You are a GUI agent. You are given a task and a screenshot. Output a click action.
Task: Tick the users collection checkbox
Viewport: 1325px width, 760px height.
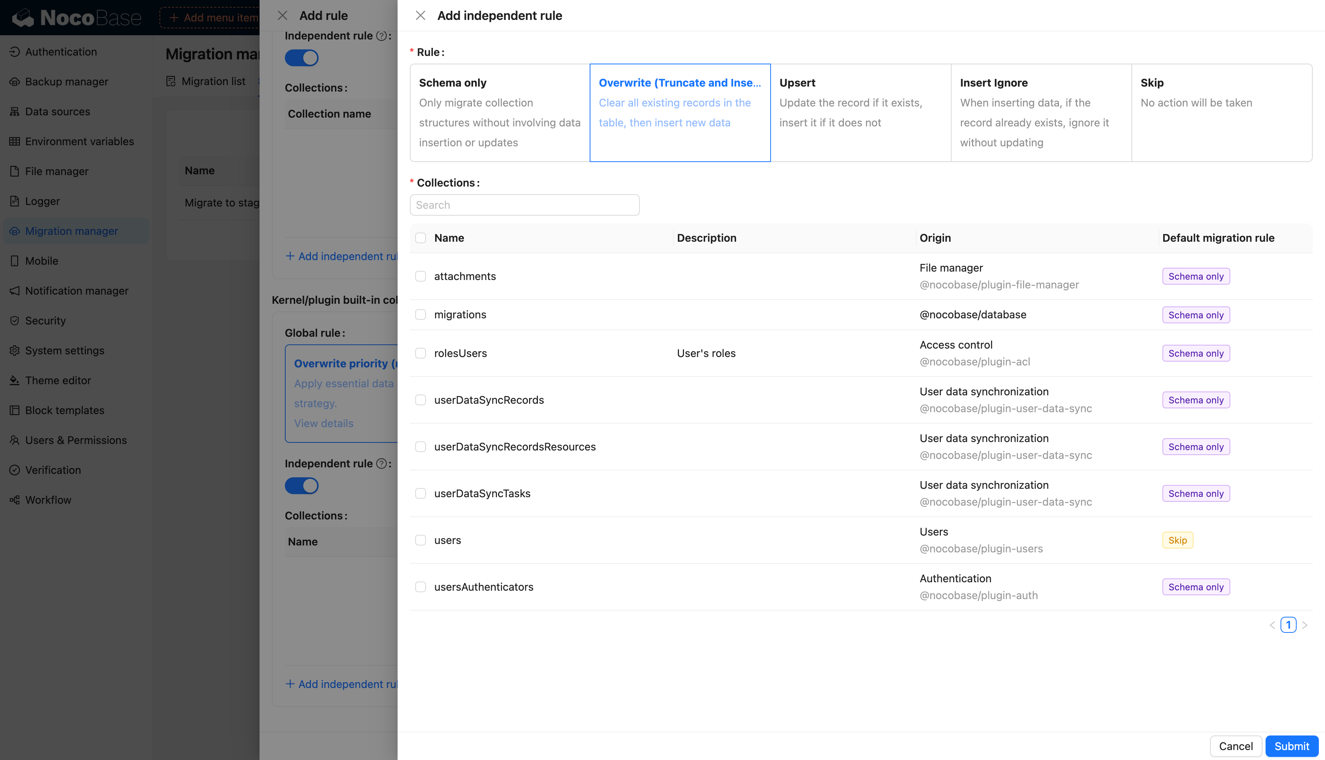coord(421,540)
